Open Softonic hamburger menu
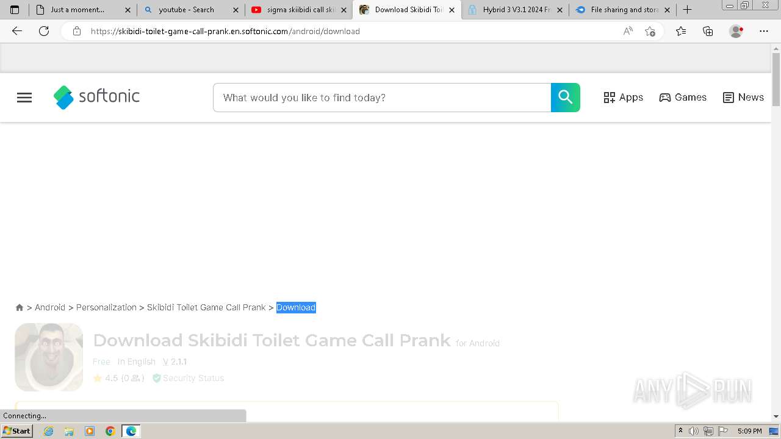Image resolution: width=781 pixels, height=439 pixels. pyautogui.click(x=24, y=98)
